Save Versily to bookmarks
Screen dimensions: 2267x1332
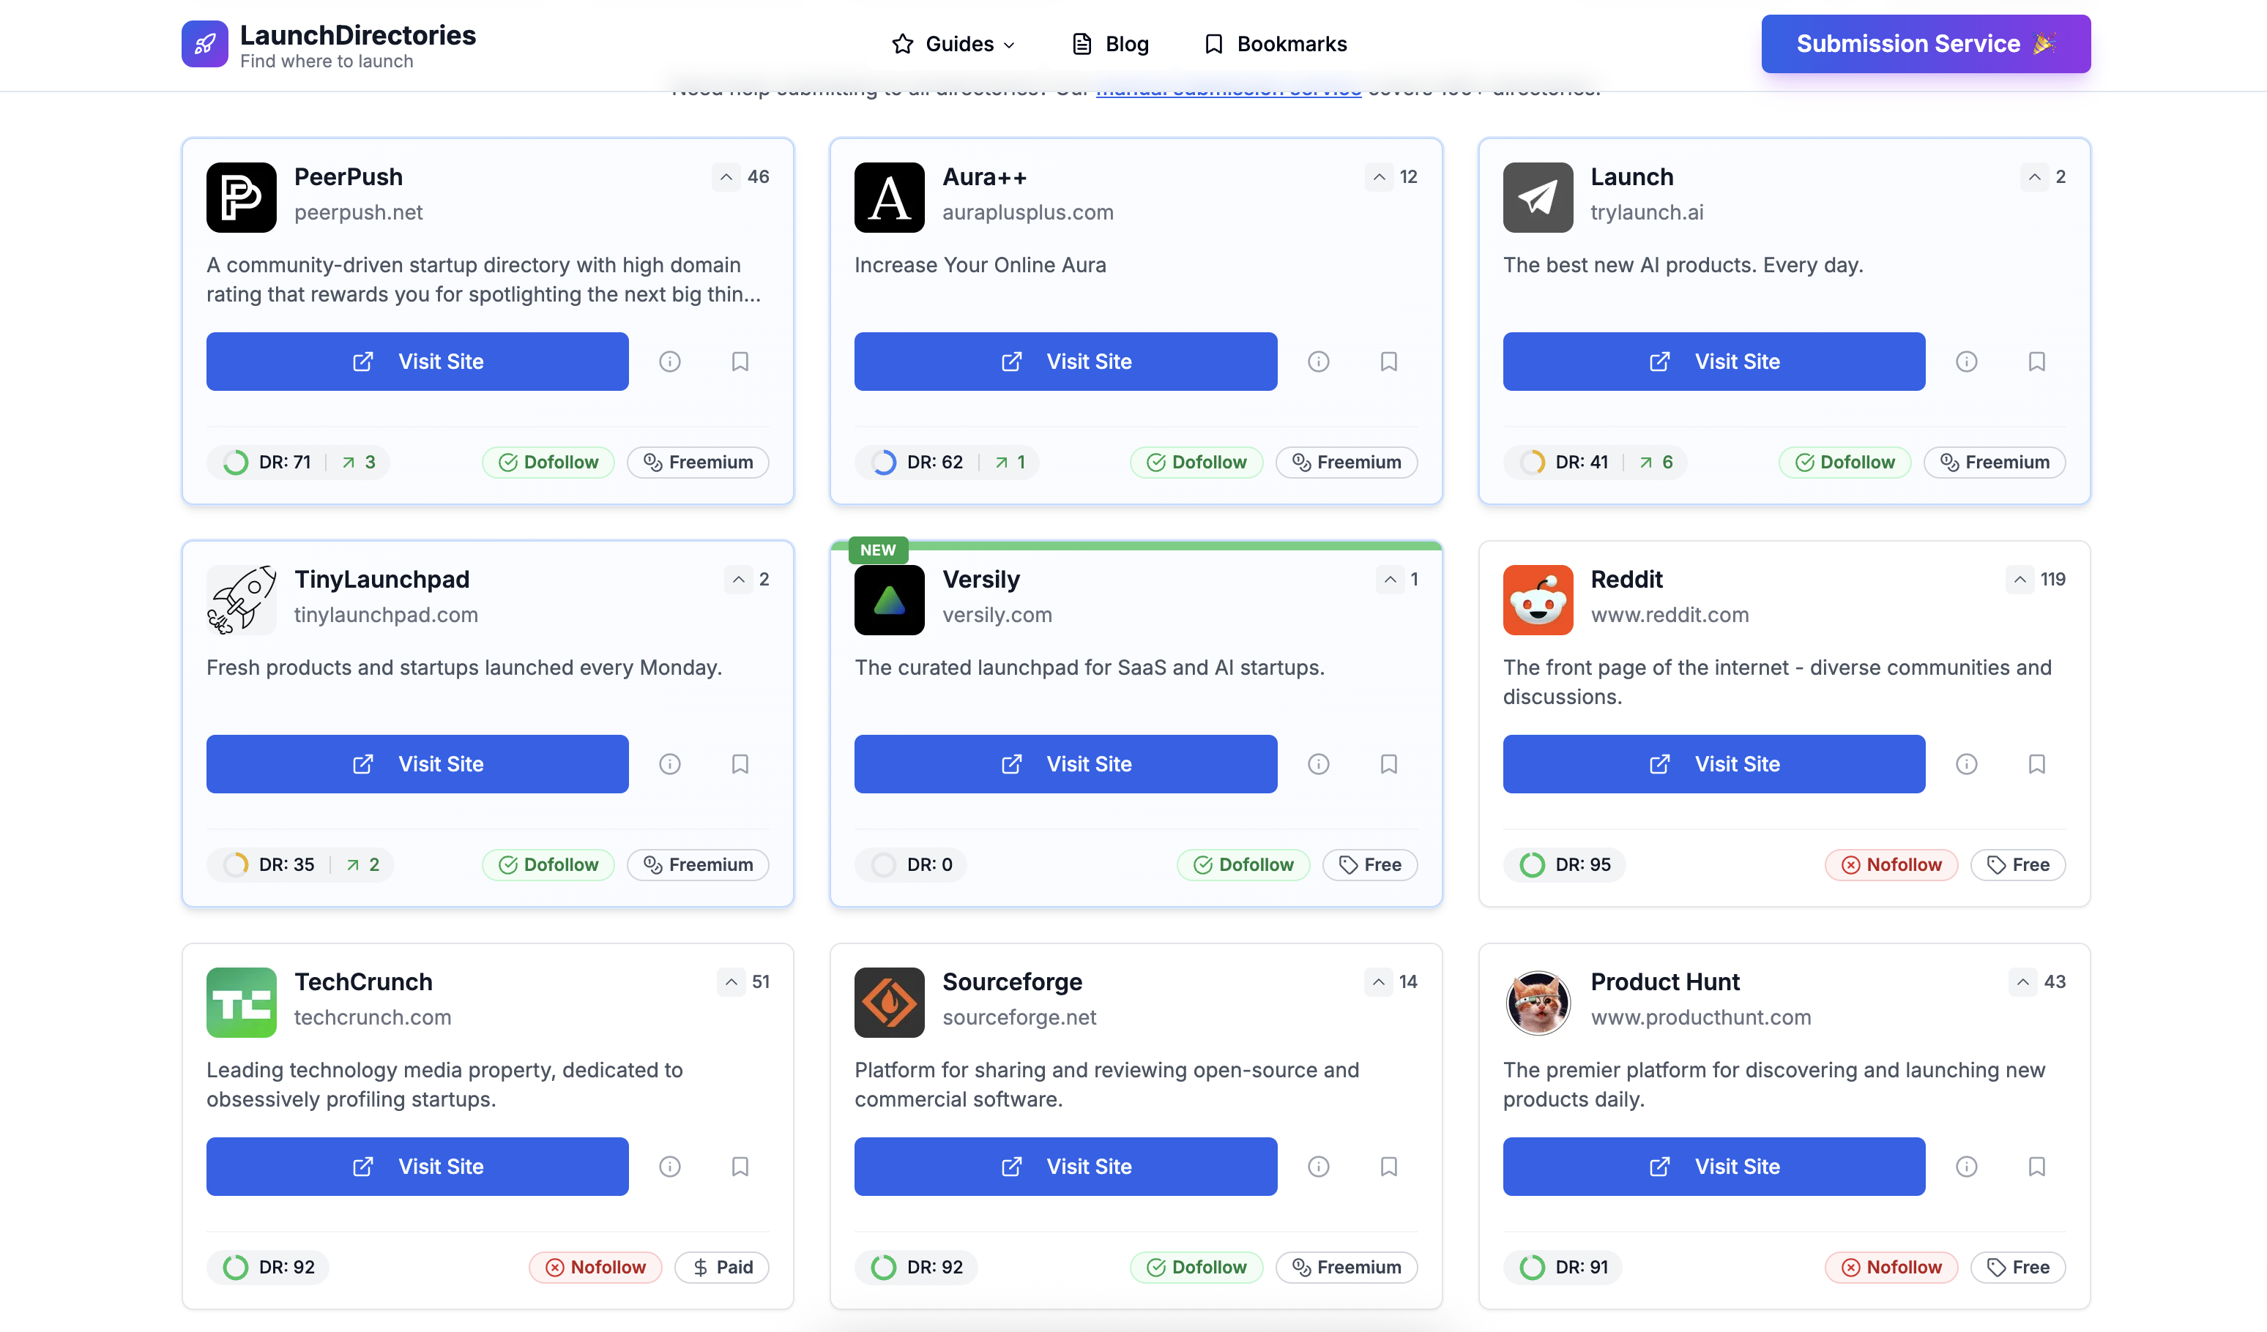(1388, 763)
